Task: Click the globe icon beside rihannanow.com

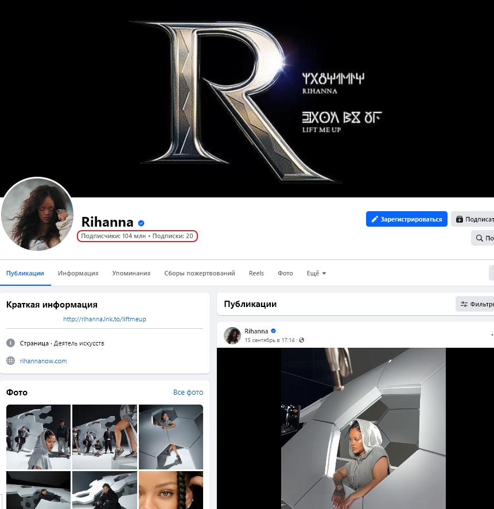Action: [x=10, y=361]
